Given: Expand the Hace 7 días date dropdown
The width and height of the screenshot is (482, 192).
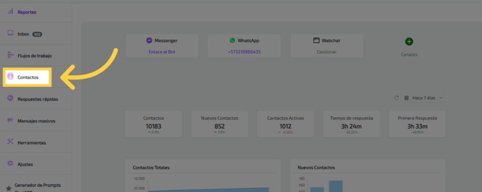Looking at the screenshot, I should point(425,98).
